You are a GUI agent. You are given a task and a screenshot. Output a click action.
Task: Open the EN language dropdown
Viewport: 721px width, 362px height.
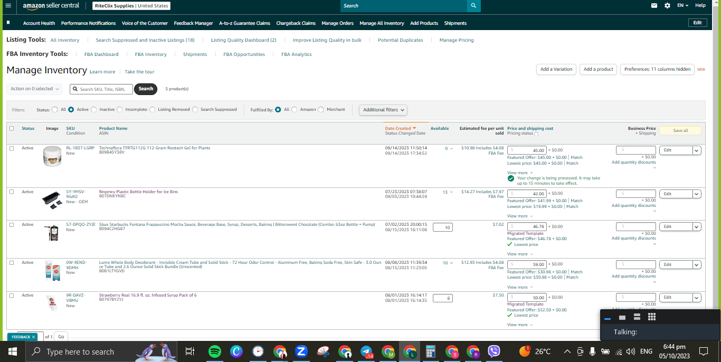point(683,5)
